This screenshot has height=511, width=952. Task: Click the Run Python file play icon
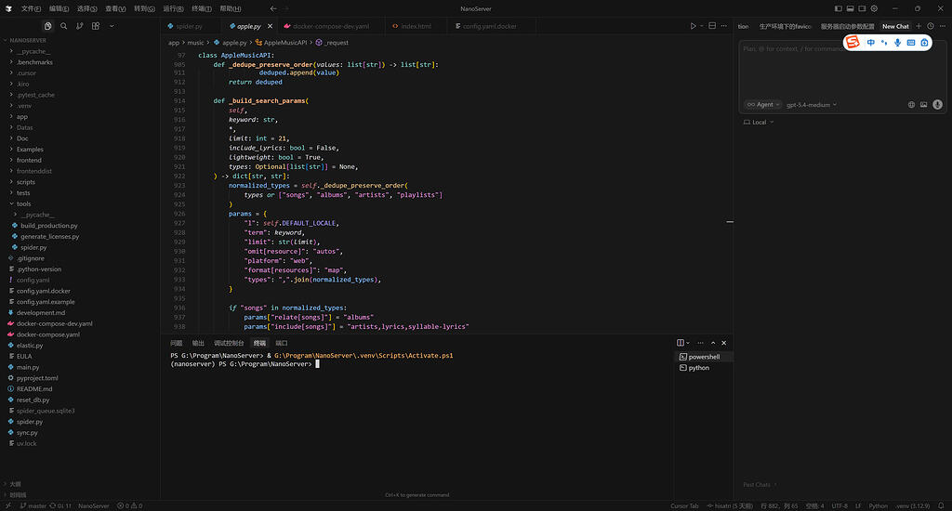point(693,26)
